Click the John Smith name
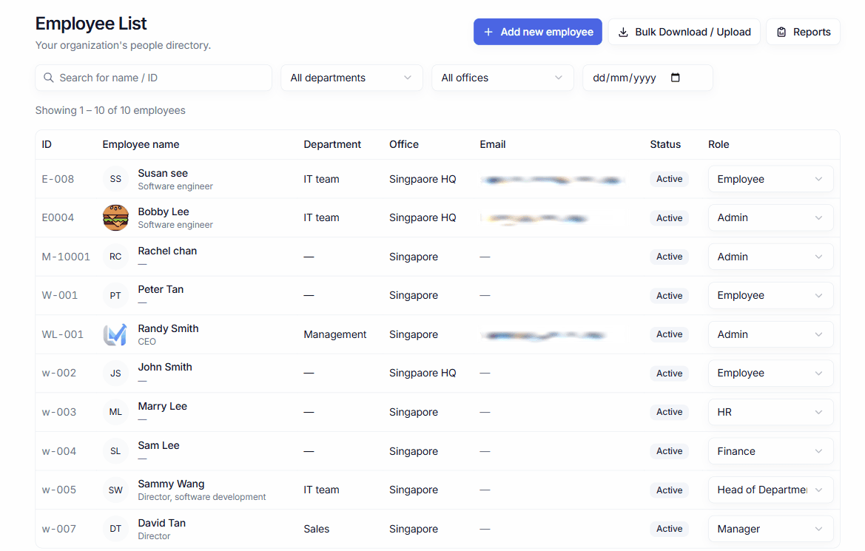The height and width of the screenshot is (551, 865). tap(165, 368)
